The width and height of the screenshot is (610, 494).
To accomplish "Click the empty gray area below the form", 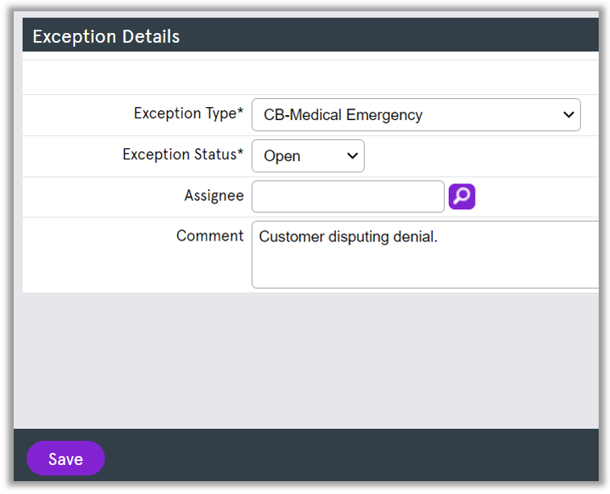I will click(x=306, y=362).
